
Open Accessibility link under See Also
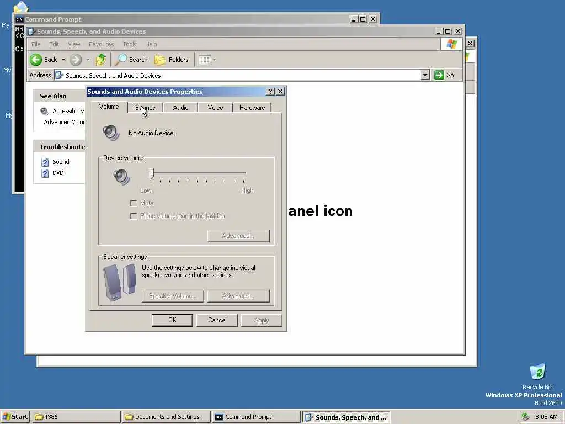coord(68,111)
